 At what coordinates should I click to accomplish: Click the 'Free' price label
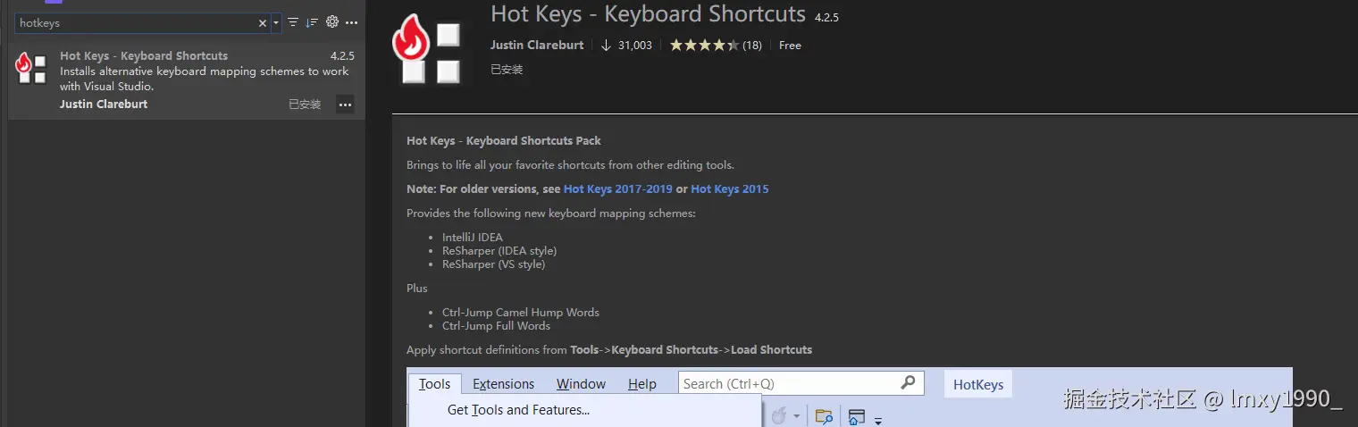tap(790, 45)
